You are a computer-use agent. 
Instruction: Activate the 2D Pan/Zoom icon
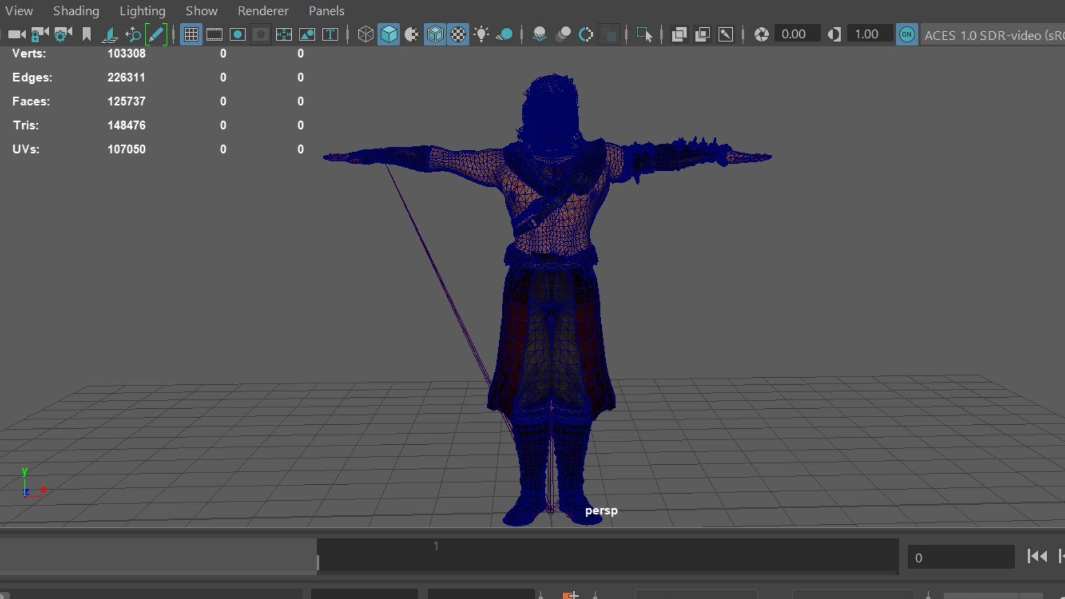(x=133, y=34)
